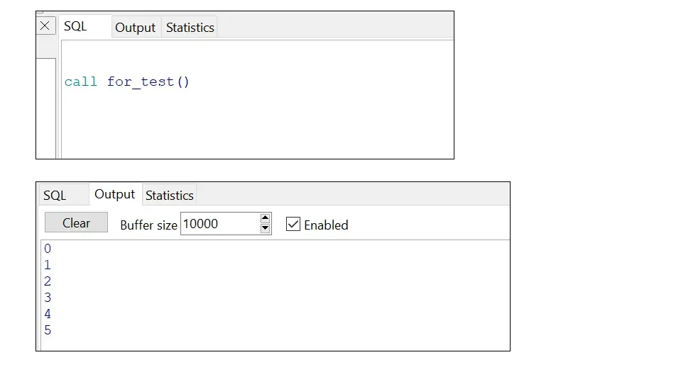Screen dimensions: 698x372
Task: Click the Buffer size field showing 10000
Action: pyautogui.click(x=219, y=224)
